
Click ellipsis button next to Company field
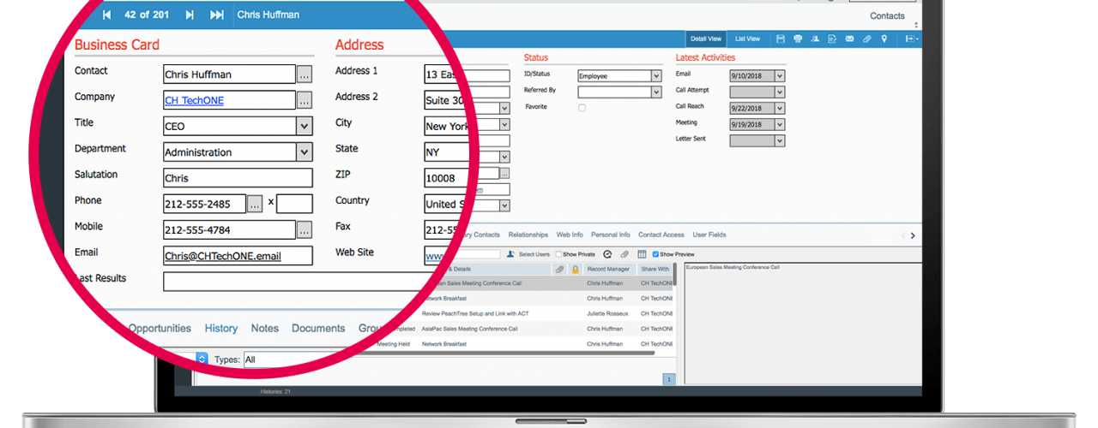pyautogui.click(x=305, y=100)
